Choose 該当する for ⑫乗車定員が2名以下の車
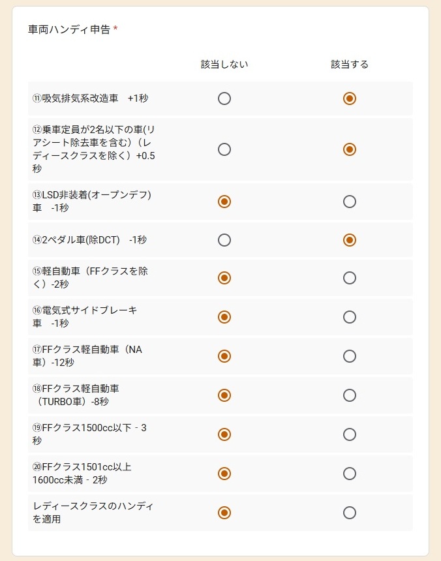The image size is (441, 561). coord(350,149)
